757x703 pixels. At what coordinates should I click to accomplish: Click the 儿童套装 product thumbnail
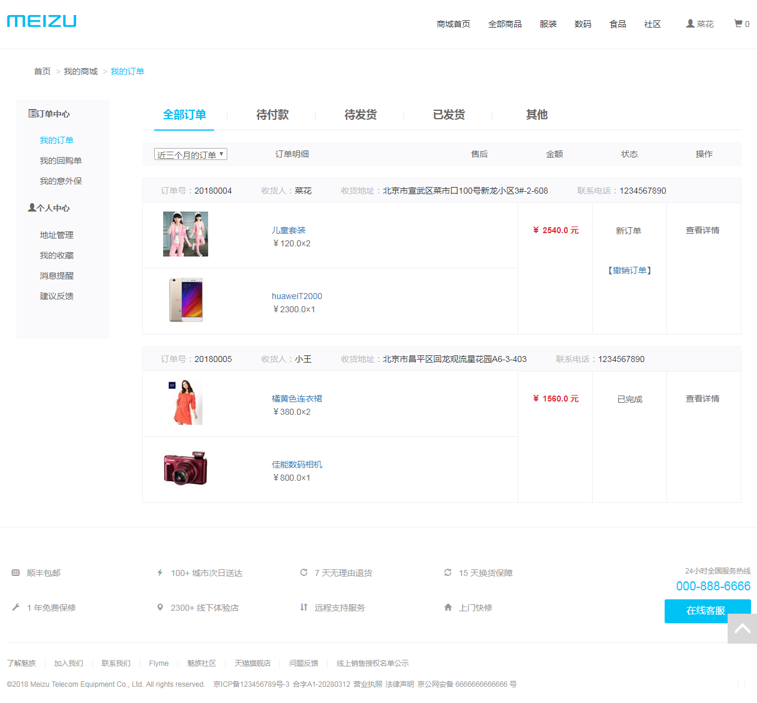(185, 234)
